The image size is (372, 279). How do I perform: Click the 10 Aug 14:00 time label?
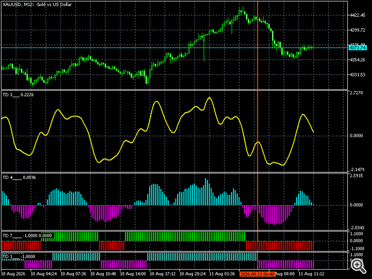click(133, 274)
